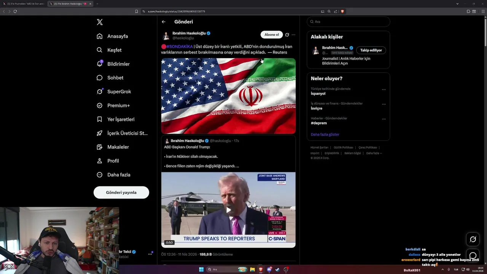The height and width of the screenshot is (274, 487).
Task: Go back with the Gönderi arrow
Action: pos(164,22)
